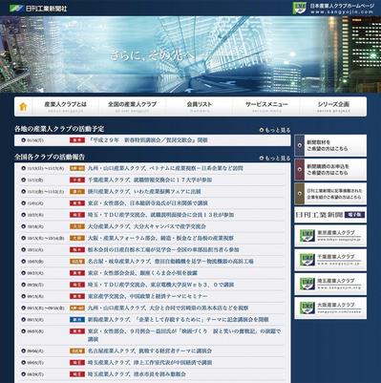Open 埼玉産業人クラブ 津上工作室代表 article

click(150, 363)
